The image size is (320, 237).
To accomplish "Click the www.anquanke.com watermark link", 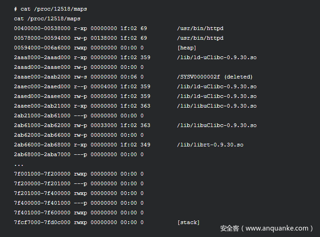I will click(x=277, y=228).
